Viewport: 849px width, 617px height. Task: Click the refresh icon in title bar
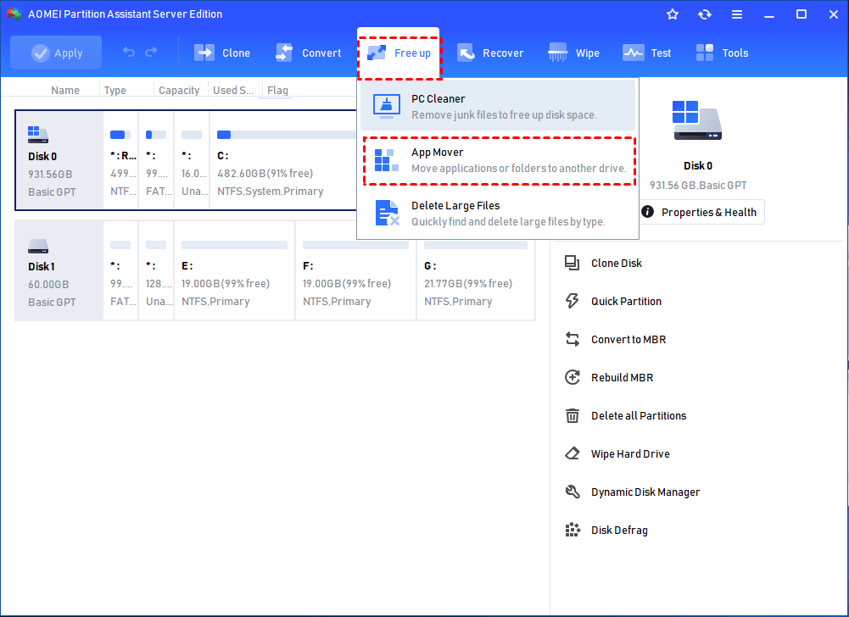705,14
